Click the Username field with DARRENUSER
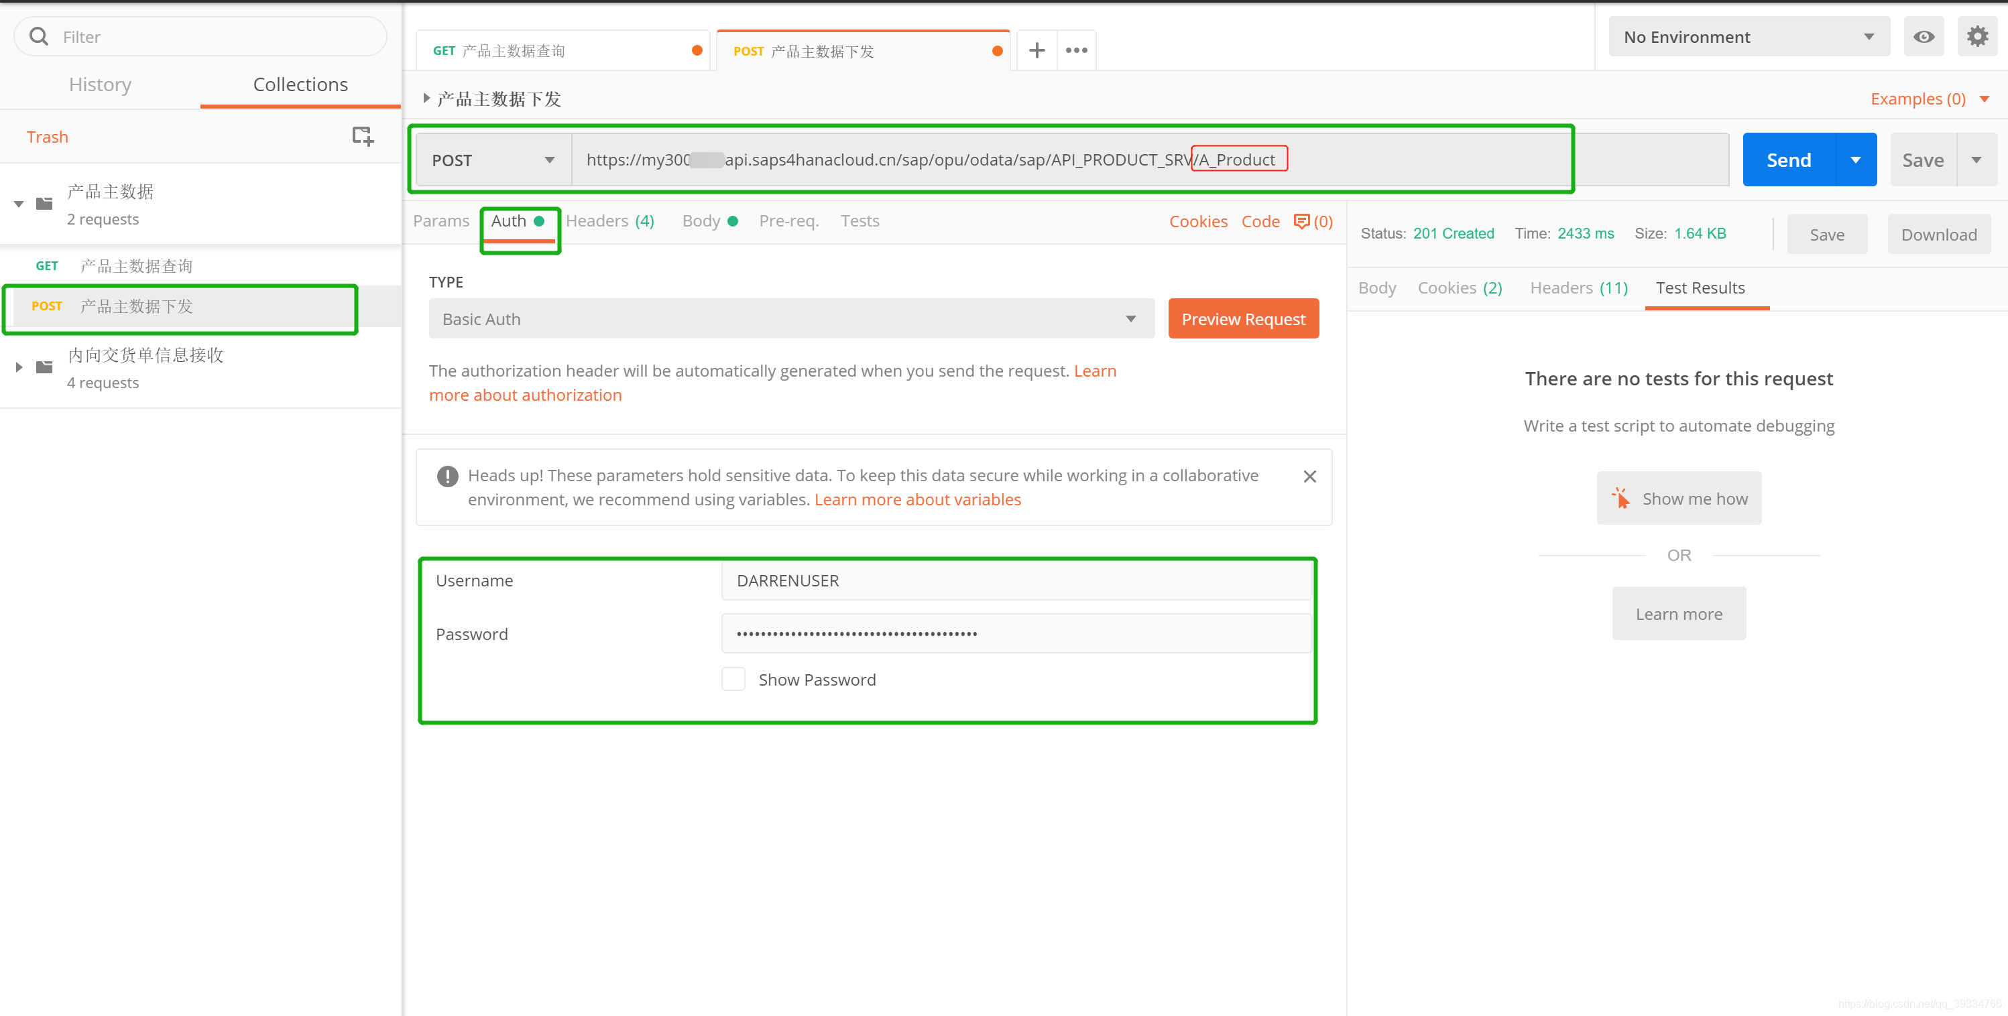Viewport: 2008px width, 1016px height. coord(1016,580)
